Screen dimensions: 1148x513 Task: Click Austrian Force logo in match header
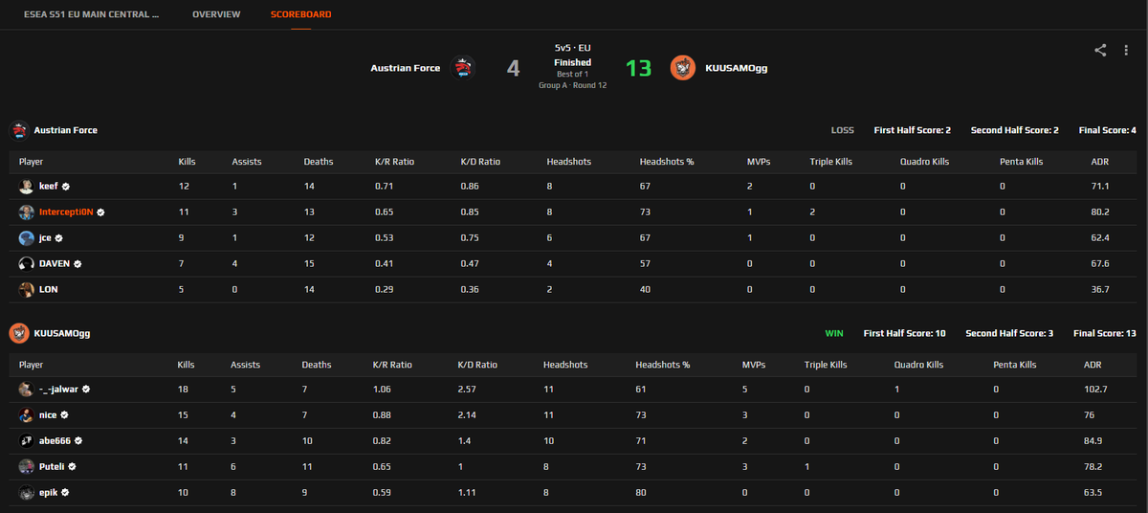(x=463, y=68)
